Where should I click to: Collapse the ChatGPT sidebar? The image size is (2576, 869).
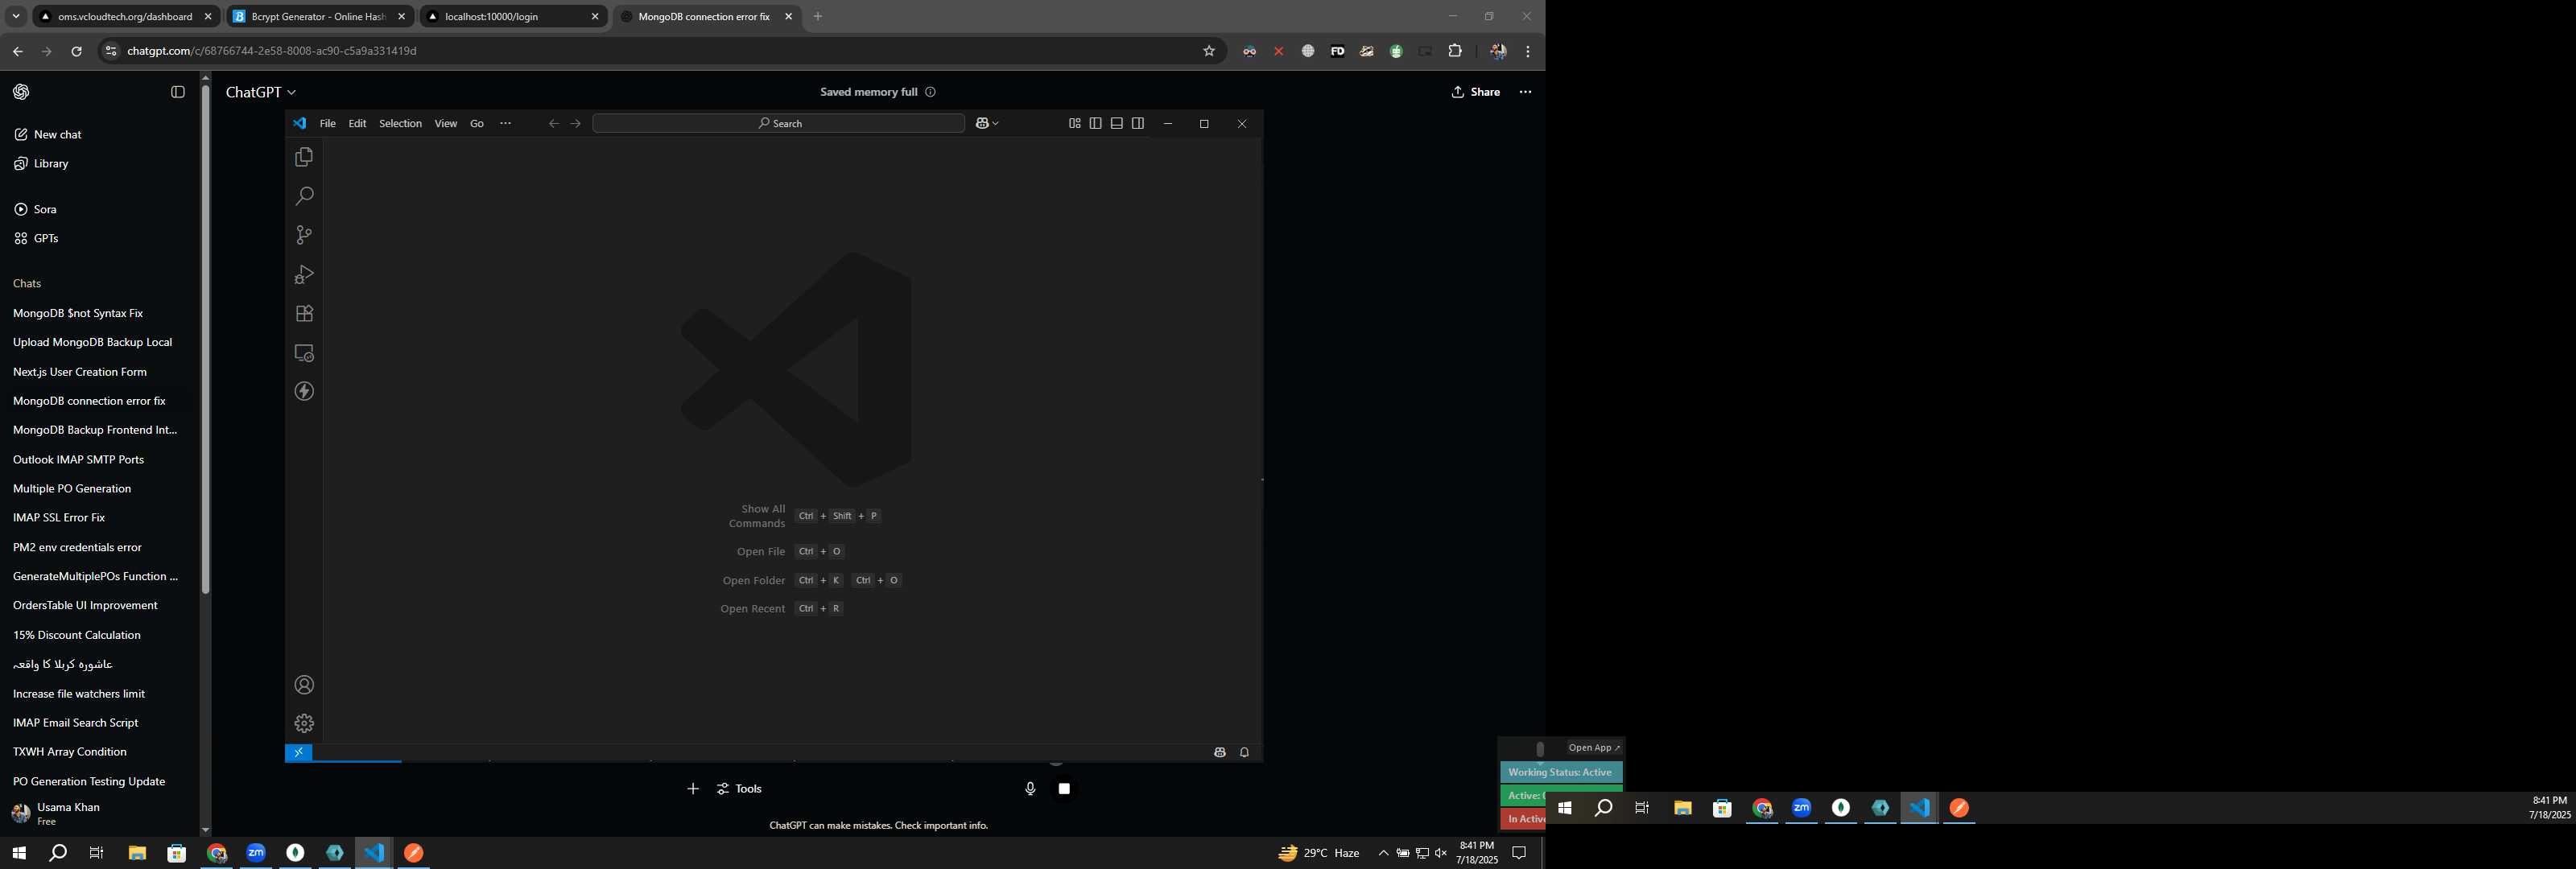pos(178,92)
